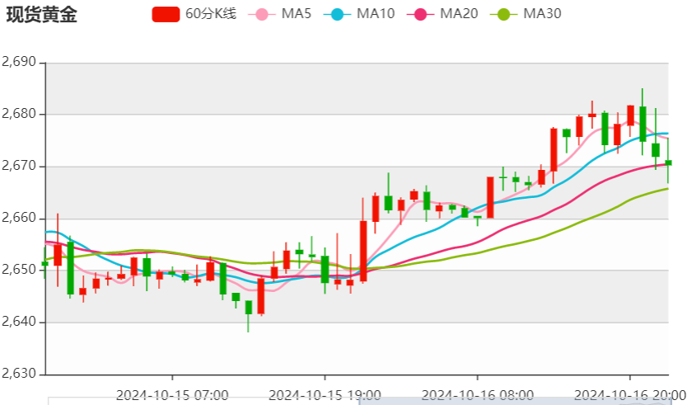Click the 2024-10-16 08:00 time label
The height and width of the screenshot is (405, 692).
(478, 395)
